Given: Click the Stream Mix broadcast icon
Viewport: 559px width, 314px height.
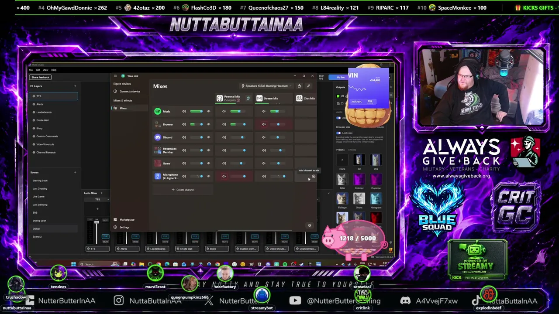Looking at the screenshot, I should [259, 99].
